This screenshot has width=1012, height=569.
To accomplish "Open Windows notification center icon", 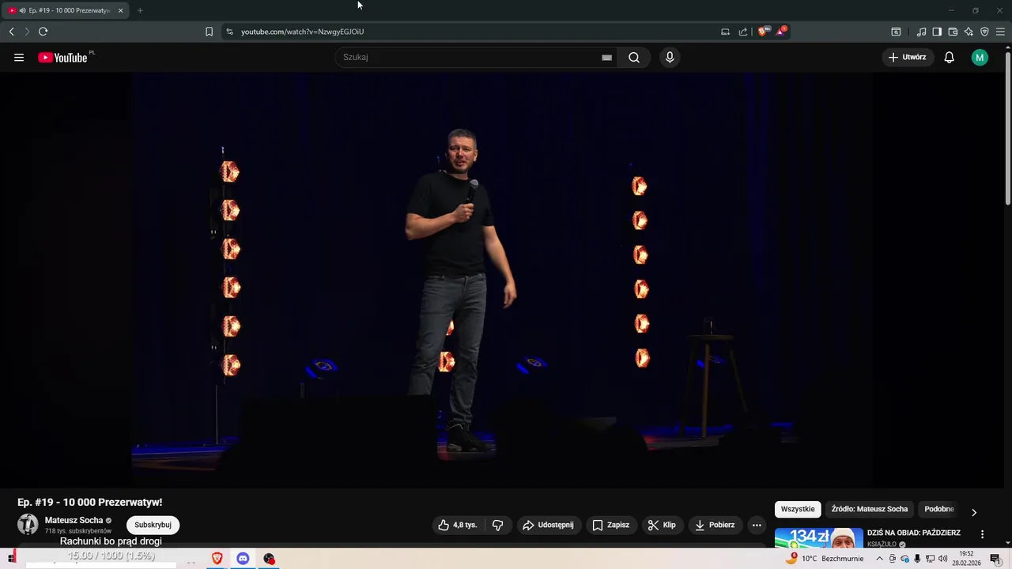I will click(x=995, y=559).
